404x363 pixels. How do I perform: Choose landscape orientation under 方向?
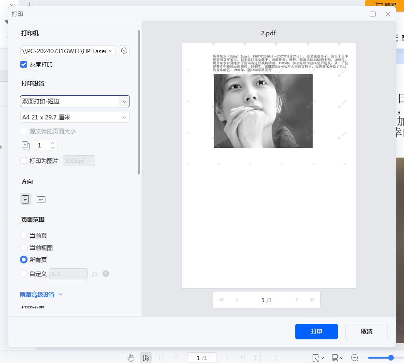coord(41,199)
